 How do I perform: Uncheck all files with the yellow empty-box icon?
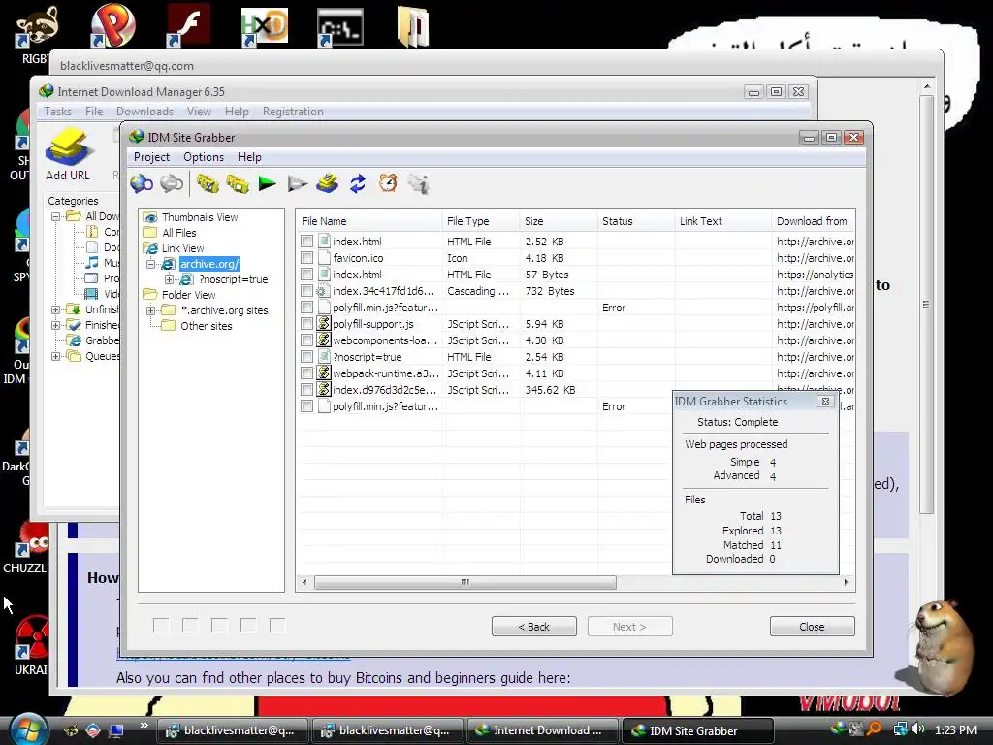(238, 183)
